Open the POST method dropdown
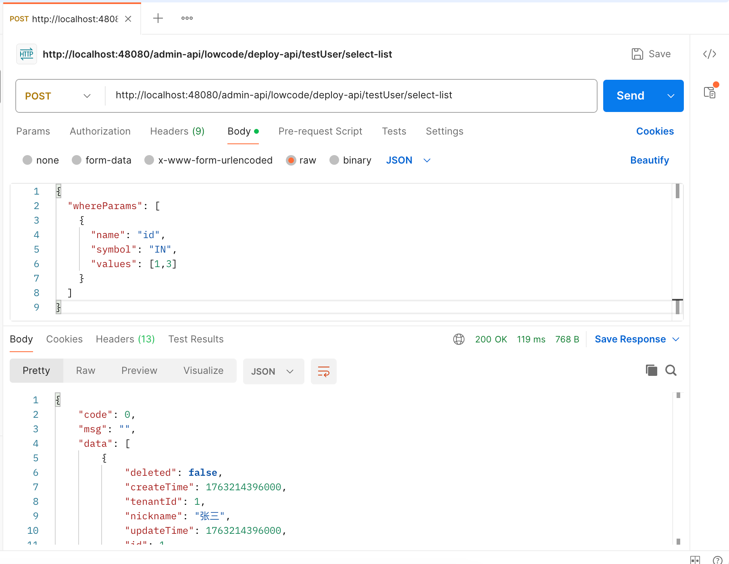Screen dimensions: 729x564 [58, 96]
